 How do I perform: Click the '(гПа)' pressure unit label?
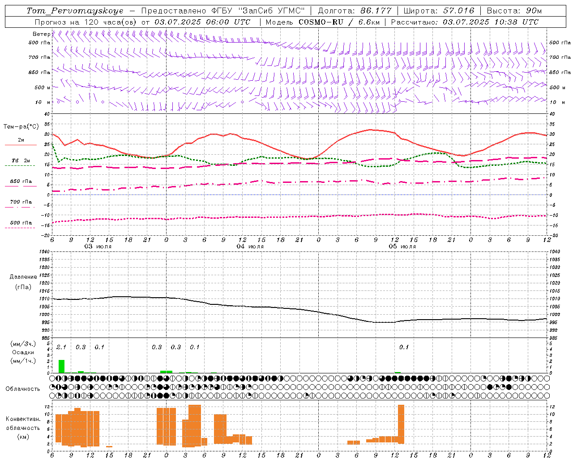point(23,287)
